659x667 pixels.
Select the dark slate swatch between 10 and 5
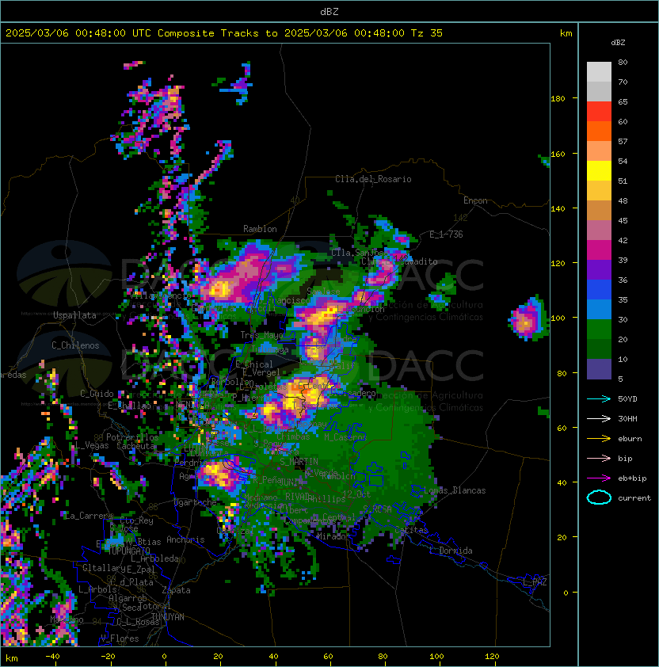click(599, 369)
